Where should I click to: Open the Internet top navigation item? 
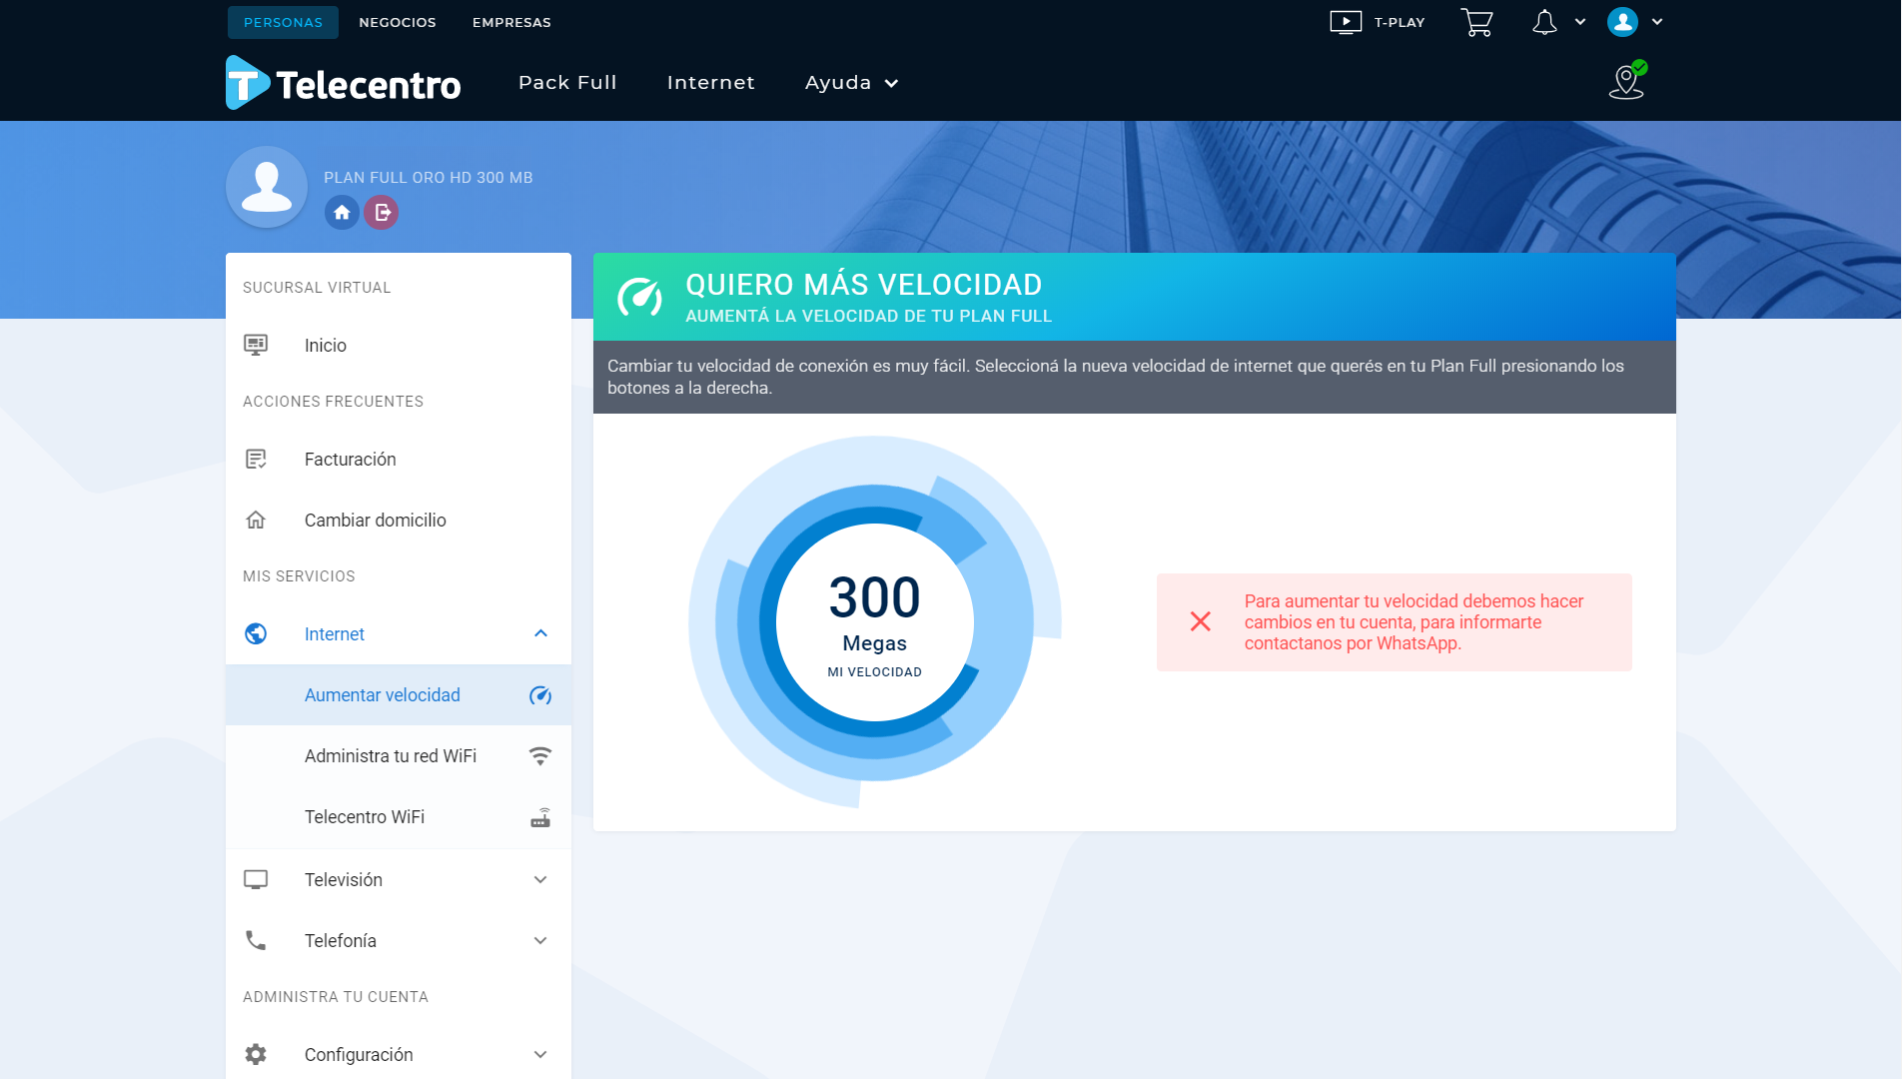pyautogui.click(x=711, y=83)
